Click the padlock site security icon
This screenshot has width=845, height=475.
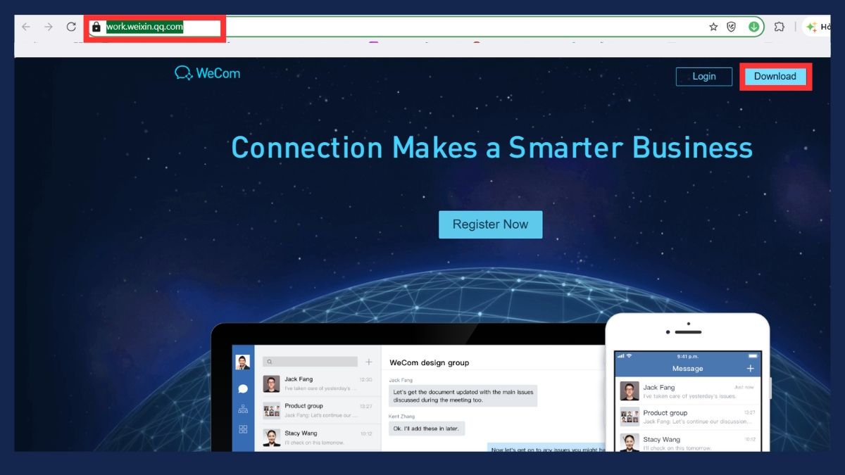(96, 27)
